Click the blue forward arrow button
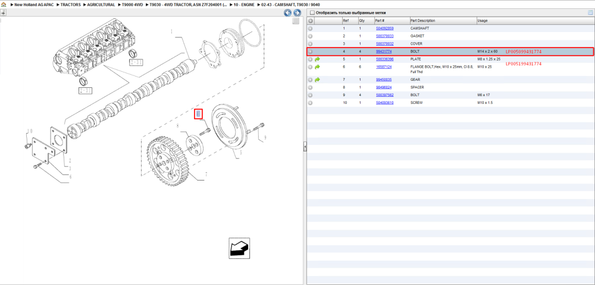595x285 pixels. click(297, 13)
